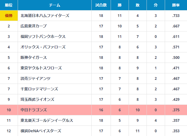The width and height of the screenshot is (187, 136).
Task: Select the yellow 優勝 badge cell
Action: coord(9,16)
